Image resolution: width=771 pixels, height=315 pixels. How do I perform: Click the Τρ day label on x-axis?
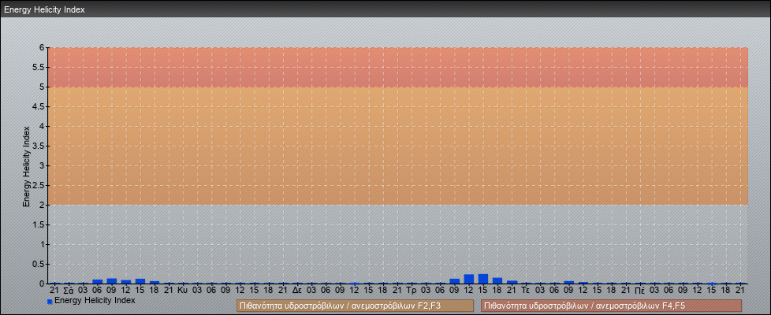coord(412,291)
